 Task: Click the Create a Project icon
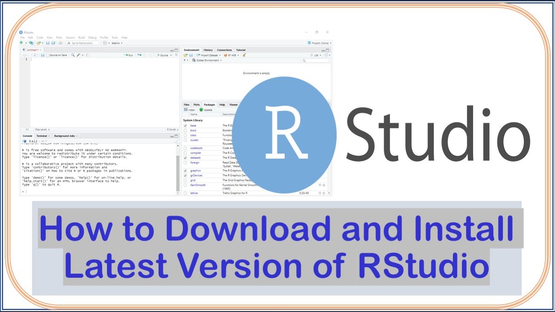31,43
